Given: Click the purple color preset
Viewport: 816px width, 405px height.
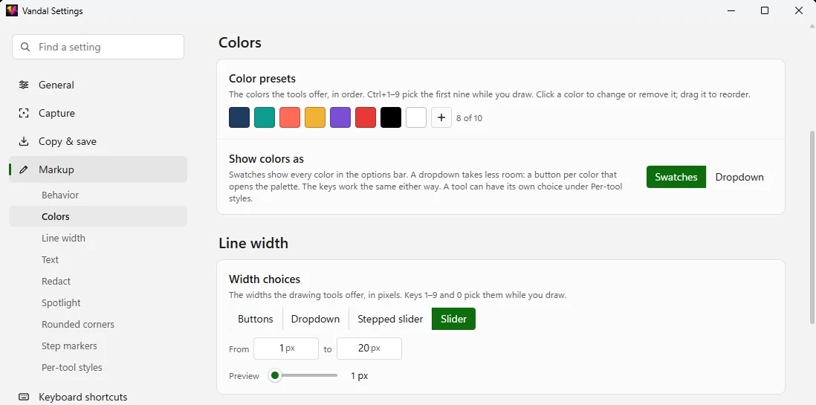Looking at the screenshot, I should (x=340, y=117).
